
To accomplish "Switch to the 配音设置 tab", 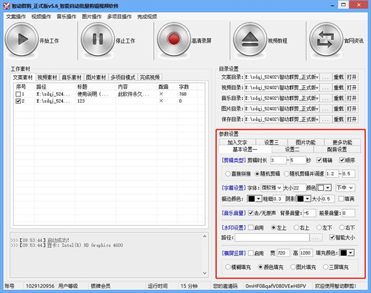I will [x=336, y=149].
